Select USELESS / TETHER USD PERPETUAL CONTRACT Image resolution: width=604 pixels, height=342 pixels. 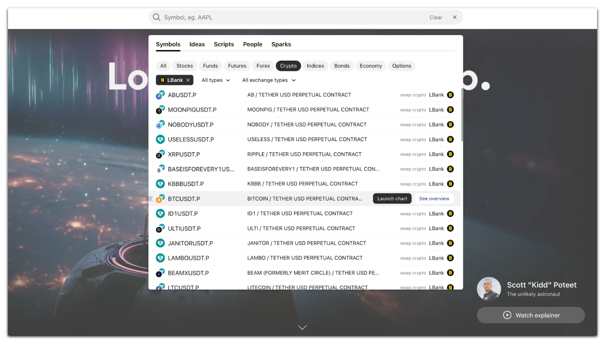coord(307,140)
